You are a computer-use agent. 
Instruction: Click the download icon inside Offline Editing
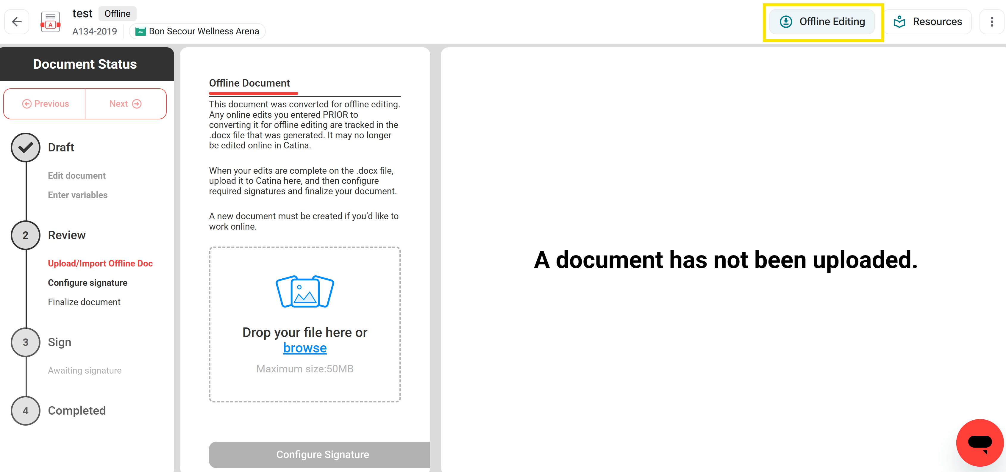pos(786,21)
